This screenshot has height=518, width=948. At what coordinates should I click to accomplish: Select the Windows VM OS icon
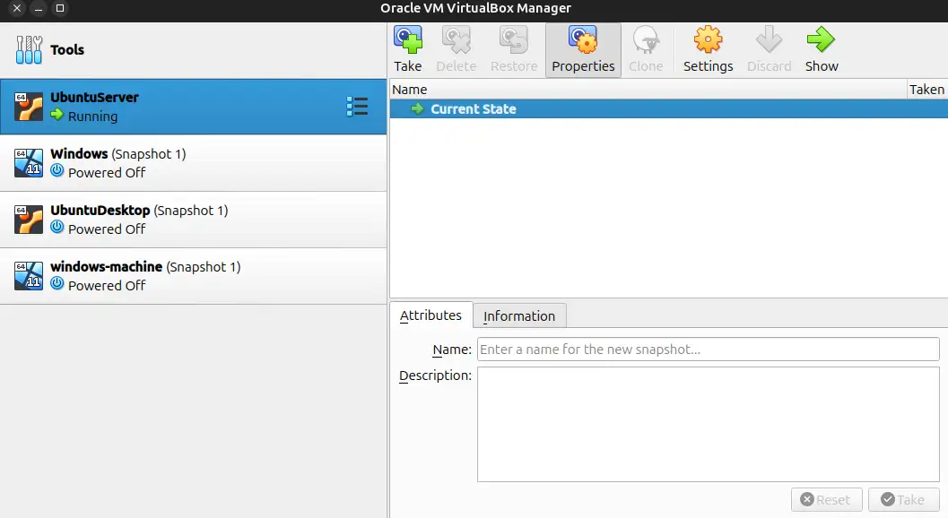pyautogui.click(x=29, y=163)
